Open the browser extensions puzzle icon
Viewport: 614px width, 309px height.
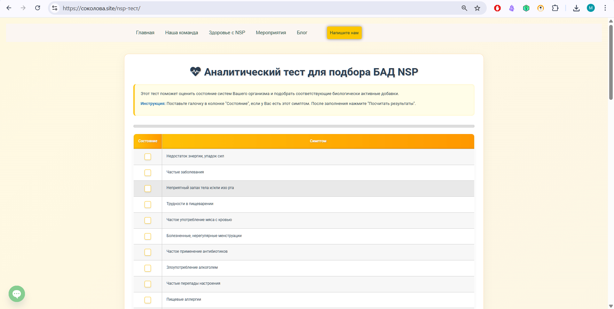(555, 8)
